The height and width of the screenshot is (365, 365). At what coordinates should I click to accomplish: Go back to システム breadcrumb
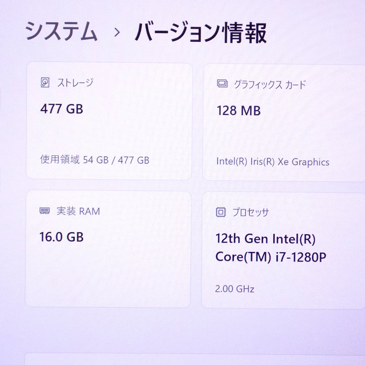[x=61, y=32]
